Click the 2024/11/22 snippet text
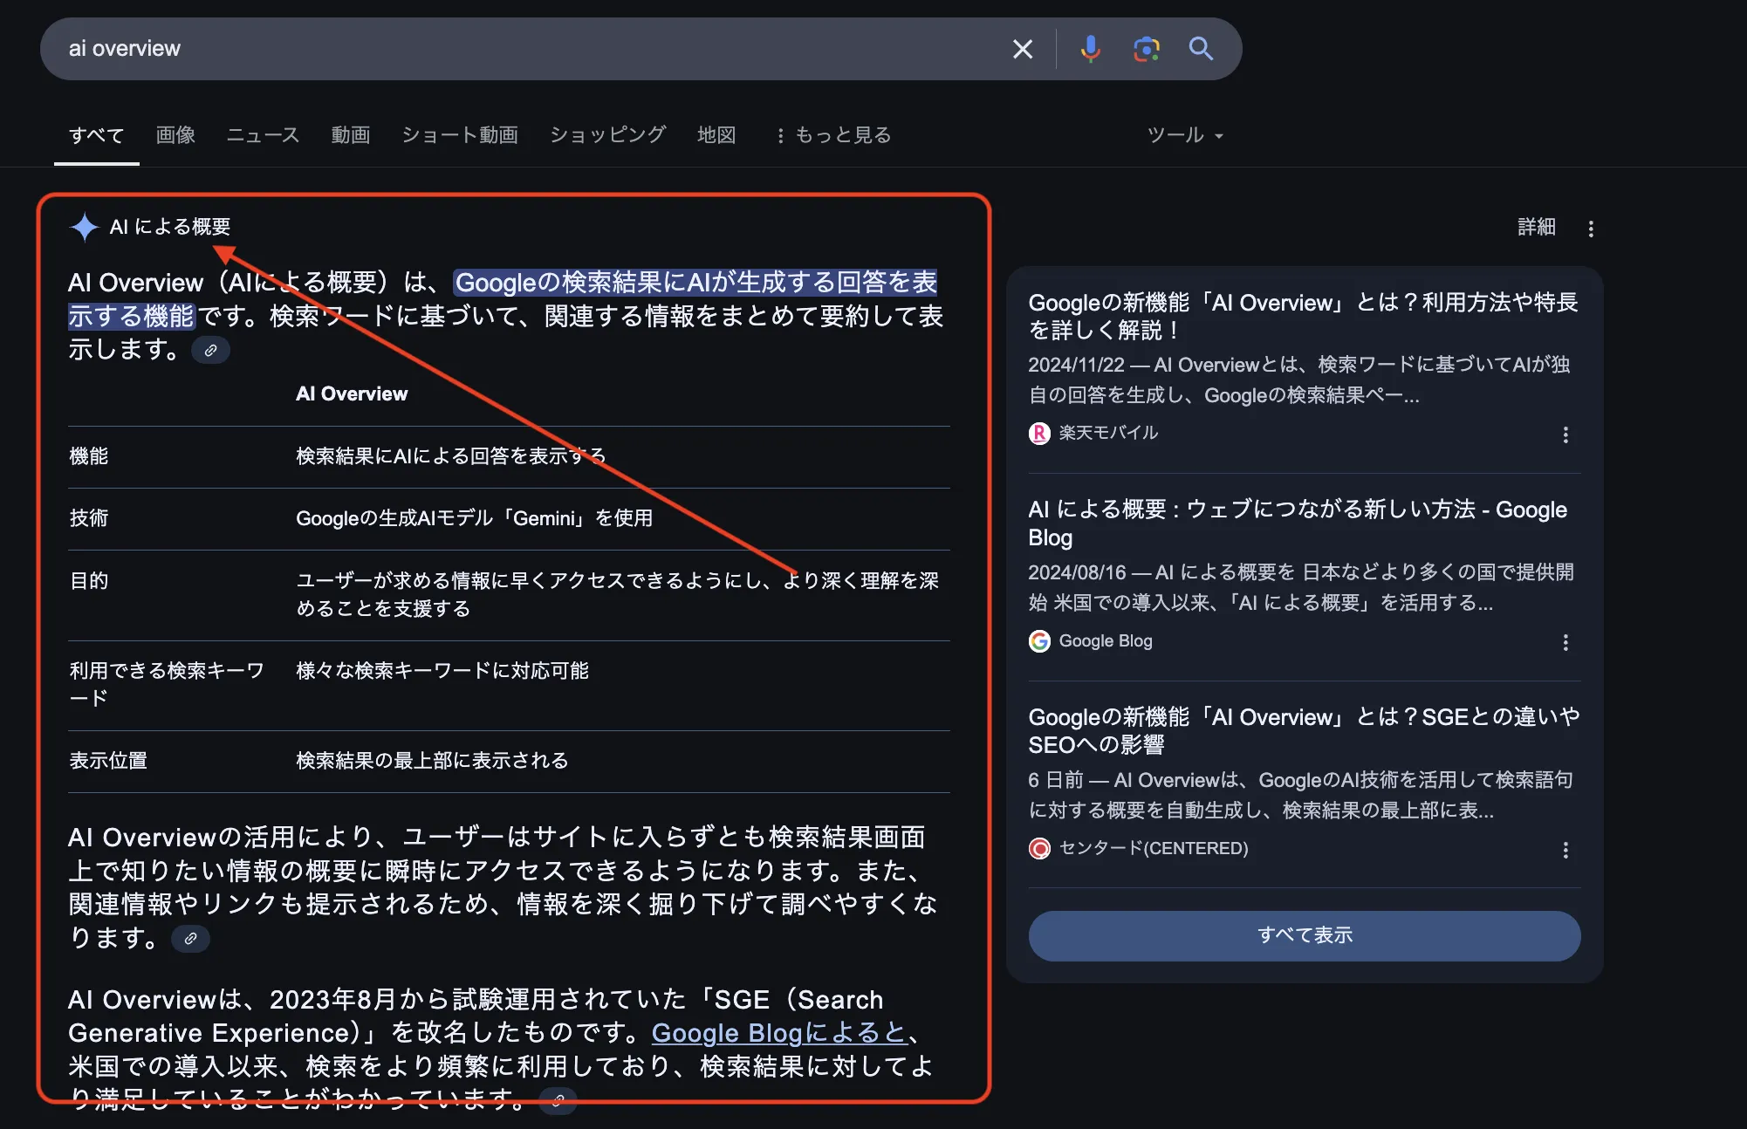Screen dimensions: 1747x1129 (x=1299, y=380)
